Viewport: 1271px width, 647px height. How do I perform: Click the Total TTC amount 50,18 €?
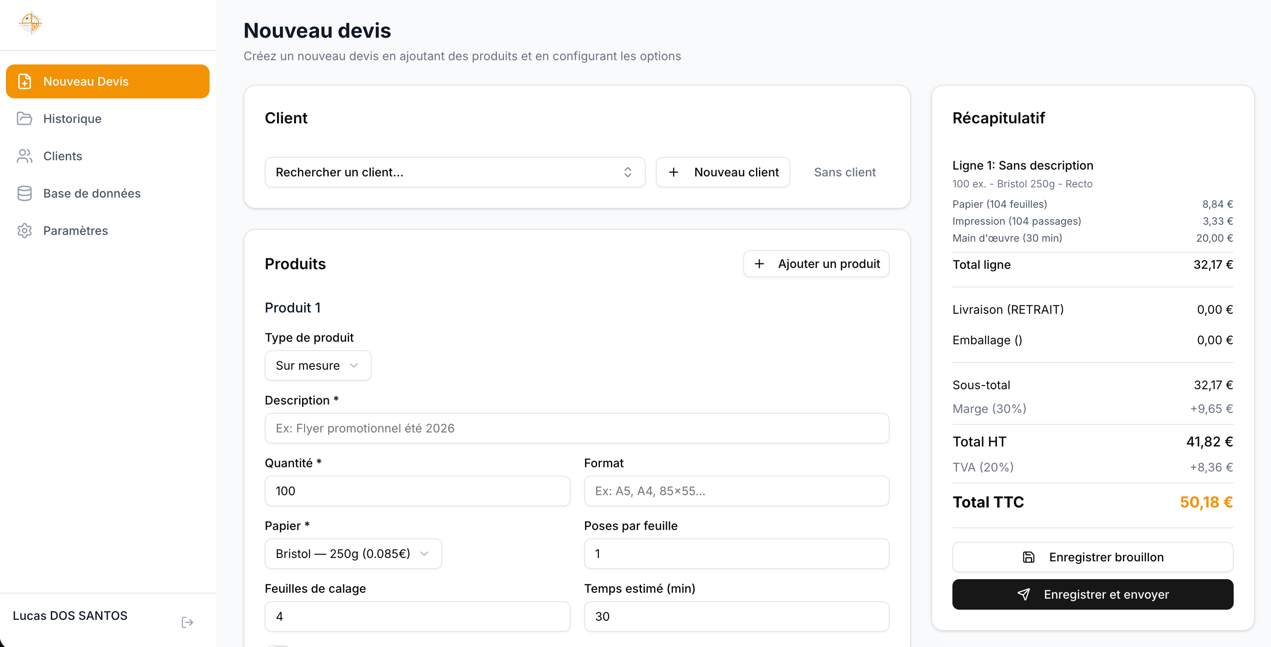tap(1206, 502)
